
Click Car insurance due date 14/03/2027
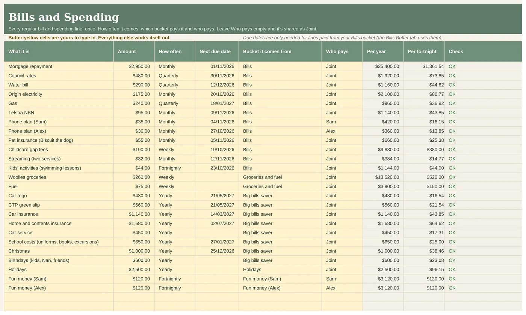pos(217,214)
